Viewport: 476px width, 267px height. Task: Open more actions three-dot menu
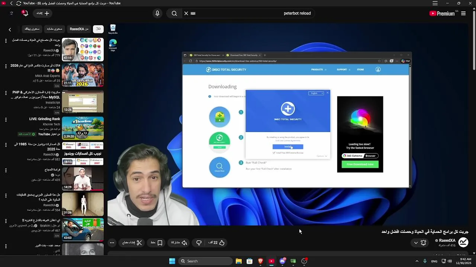click(112, 243)
